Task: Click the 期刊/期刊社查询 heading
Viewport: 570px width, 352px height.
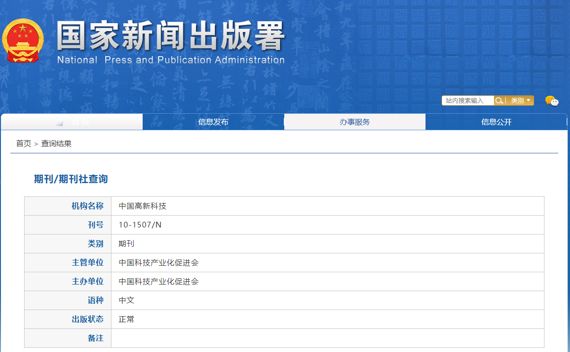Action: coord(71,179)
